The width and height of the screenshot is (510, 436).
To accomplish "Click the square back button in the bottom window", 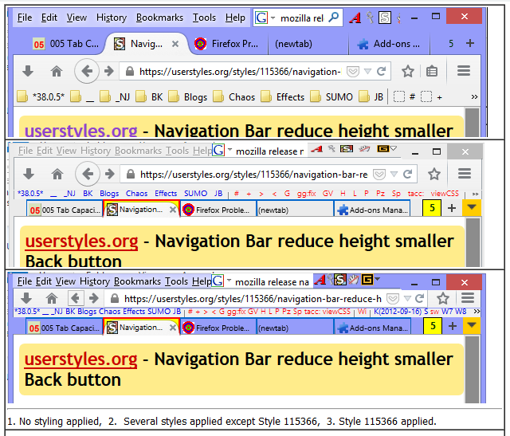I will click(76, 298).
